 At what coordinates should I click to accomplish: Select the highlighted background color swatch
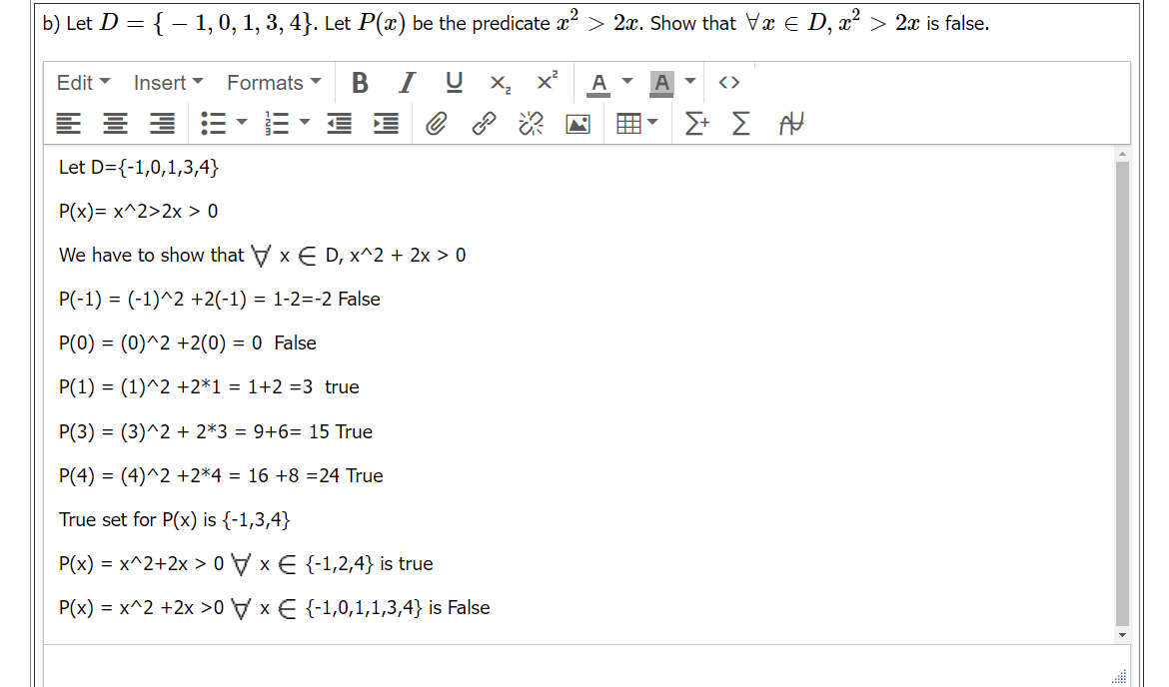coord(660,83)
